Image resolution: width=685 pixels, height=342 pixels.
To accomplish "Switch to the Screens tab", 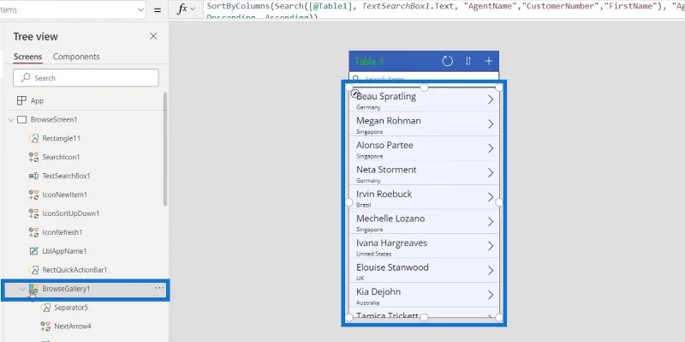I will (27, 57).
